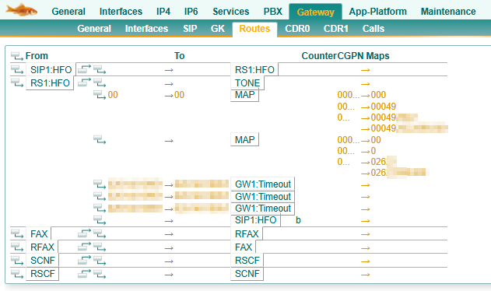Click the insert-map icon in the second GW1:Timeout row
The height and width of the screenshot is (291, 491).
pyautogui.click(x=100, y=197)
